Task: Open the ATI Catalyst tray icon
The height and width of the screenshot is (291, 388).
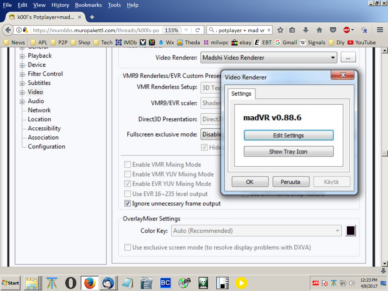Action: point(316,283)
